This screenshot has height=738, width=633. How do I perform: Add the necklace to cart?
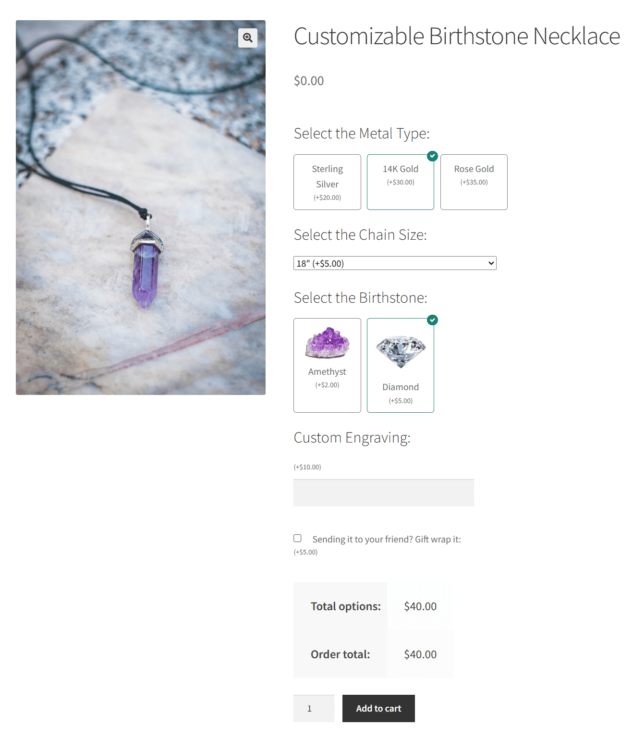tap(378, 708)
